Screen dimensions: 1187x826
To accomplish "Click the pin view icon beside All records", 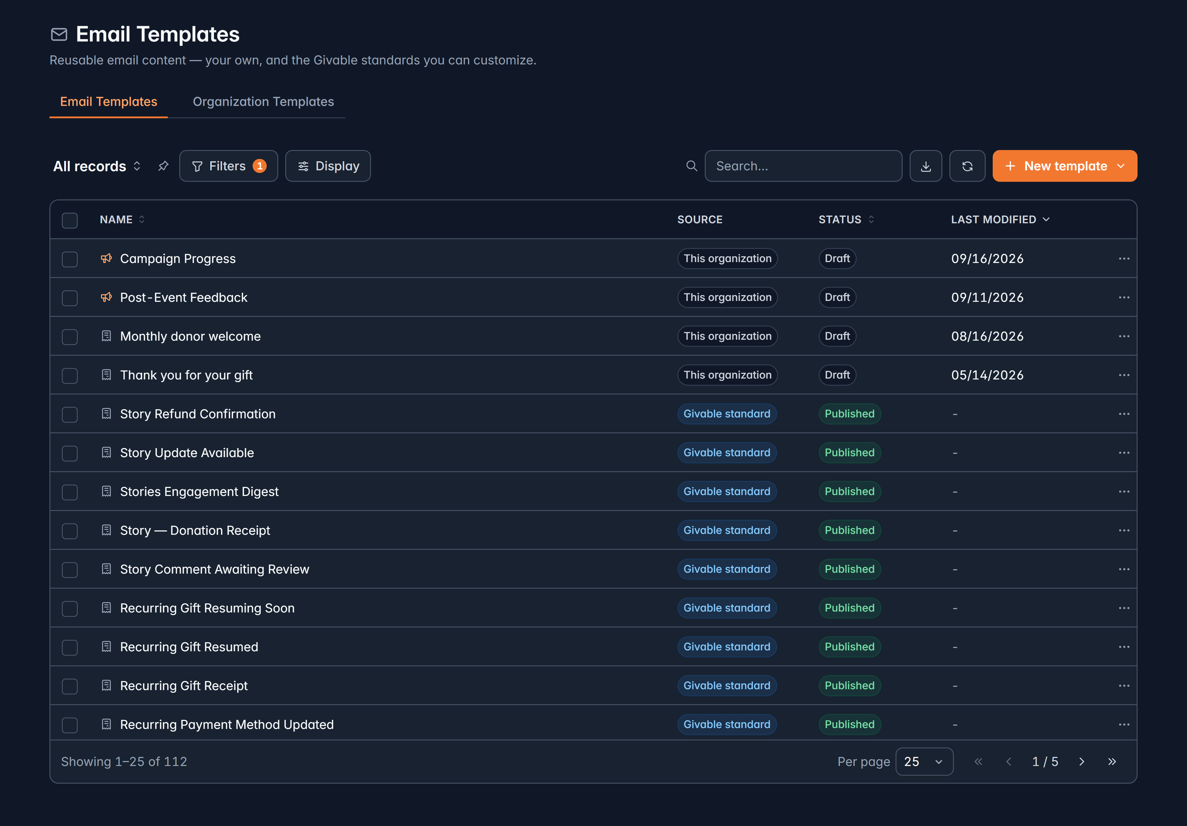I will (163, 166).
